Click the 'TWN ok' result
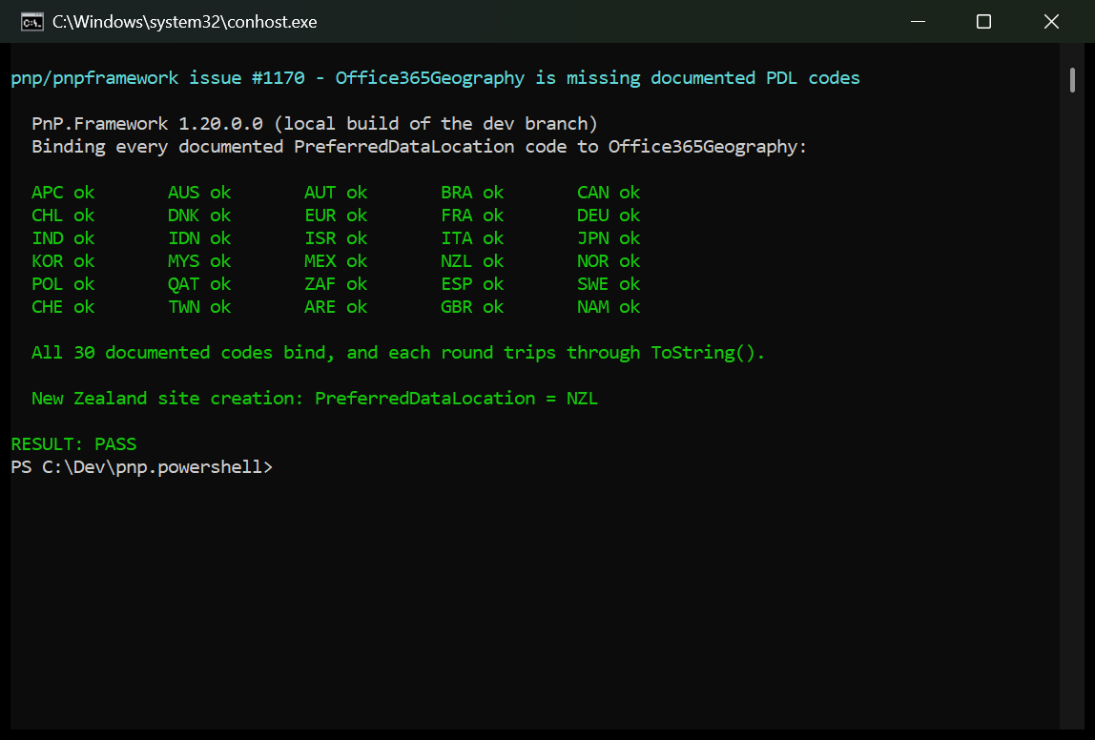This screenshot has width=1095, height=740. click(x=199, y=307)
